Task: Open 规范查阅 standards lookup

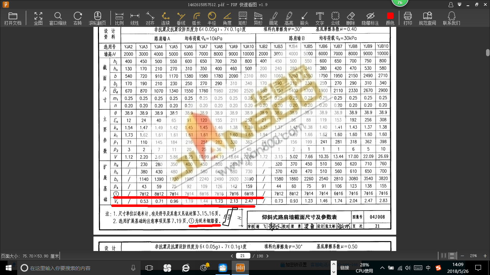Action: tap(428, 19)
